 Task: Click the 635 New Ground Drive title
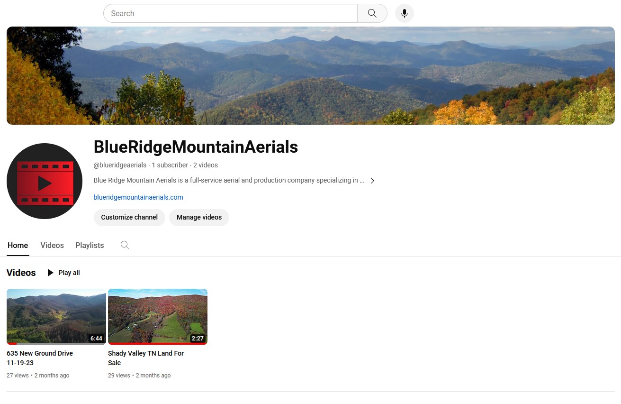click(x=40, y=358)
